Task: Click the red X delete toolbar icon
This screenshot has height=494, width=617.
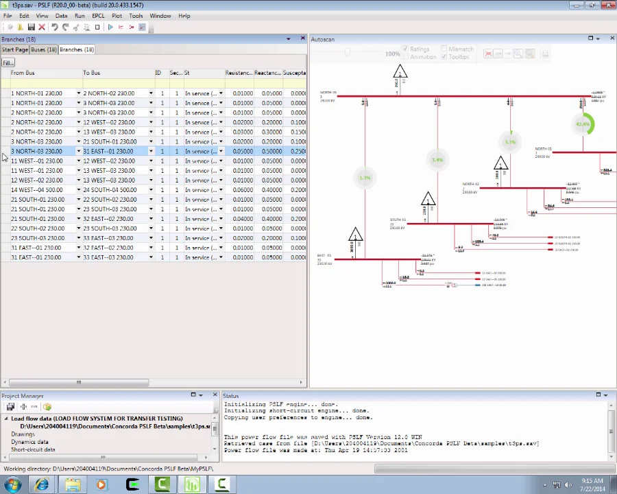Action: coord(42,27)
